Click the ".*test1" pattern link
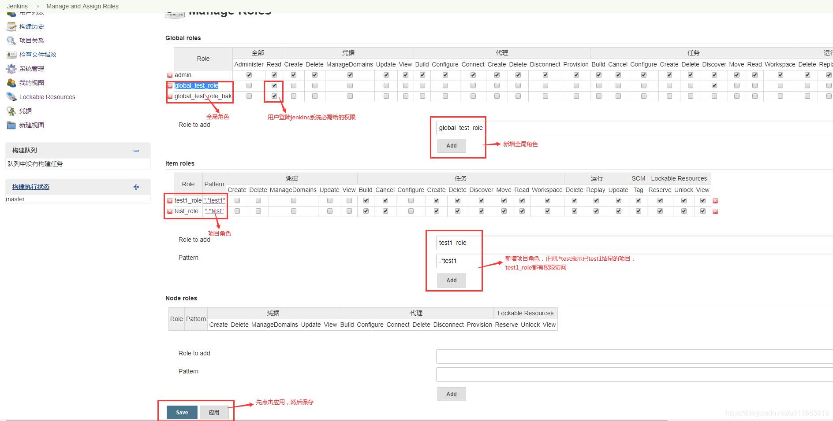The height and width of the screenshot is (421, 833). pyautogui.click(x=214, y=201)
